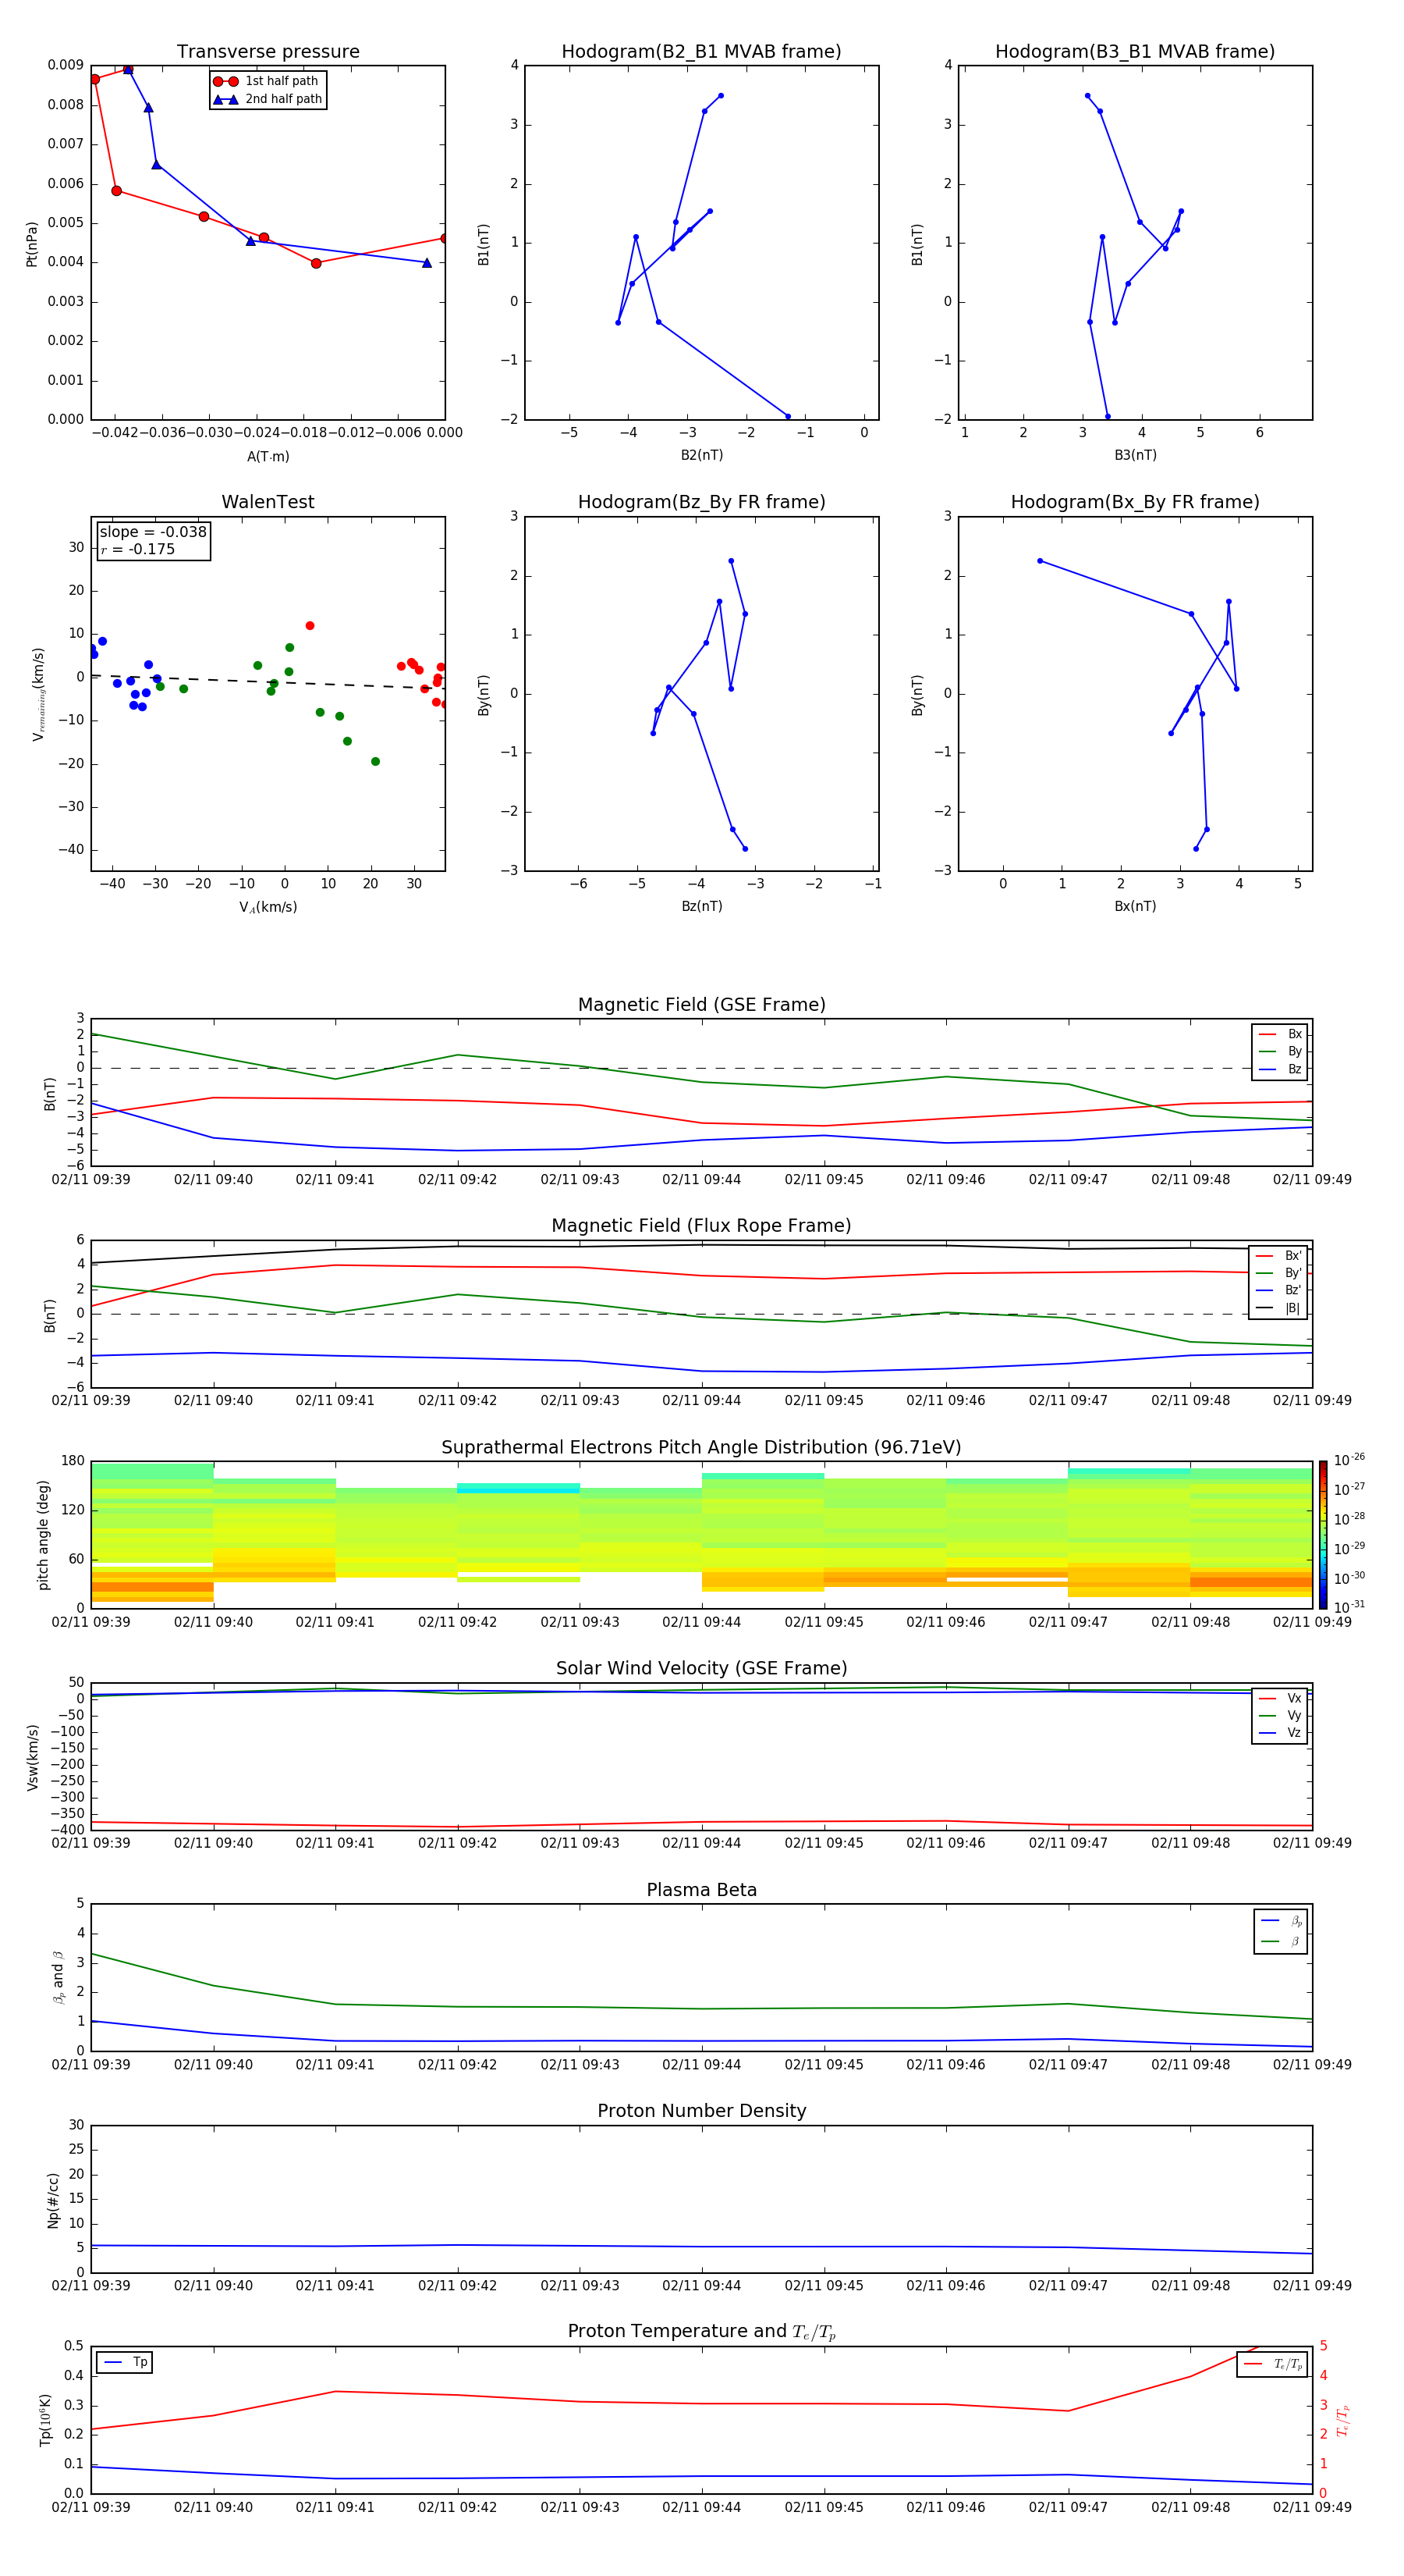Click the '10^-31' colorbar tick label
The height and width of the screenshot is (2576, 1404).
pyautogui.click(x=1349, y=1607)
